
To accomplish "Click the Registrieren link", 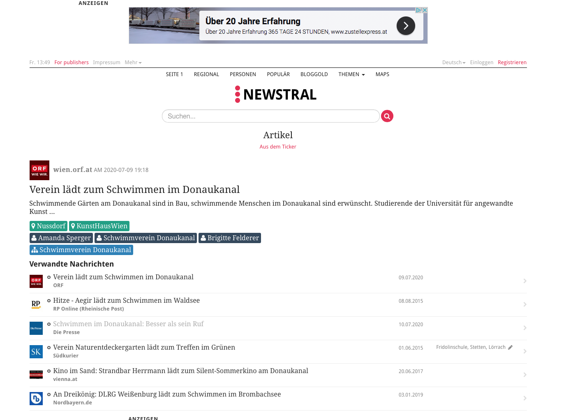I will (x=512, y=63).
